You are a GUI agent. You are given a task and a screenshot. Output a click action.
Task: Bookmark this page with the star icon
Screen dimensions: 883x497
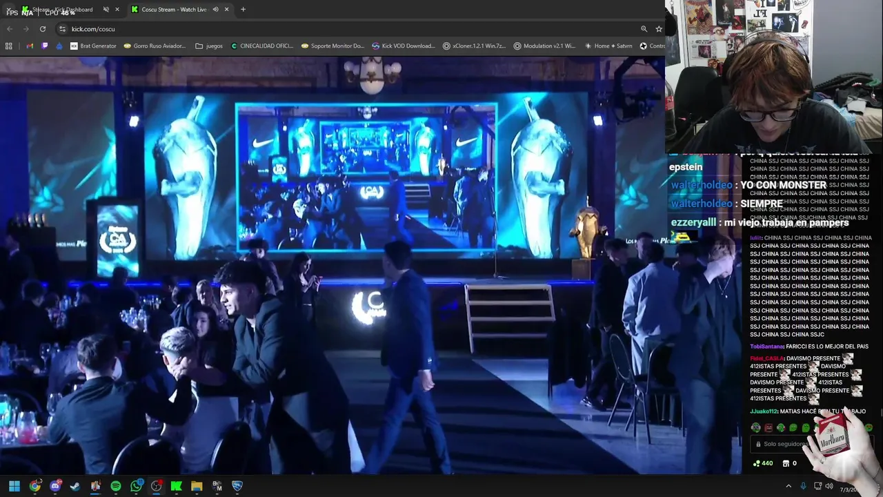click(659, 29)
